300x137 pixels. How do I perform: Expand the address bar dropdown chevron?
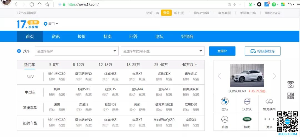click(239, 5)
